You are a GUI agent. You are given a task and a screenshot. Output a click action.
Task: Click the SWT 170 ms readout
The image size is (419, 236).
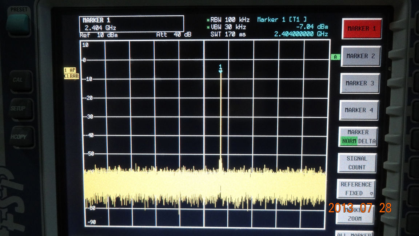point(228,34)
